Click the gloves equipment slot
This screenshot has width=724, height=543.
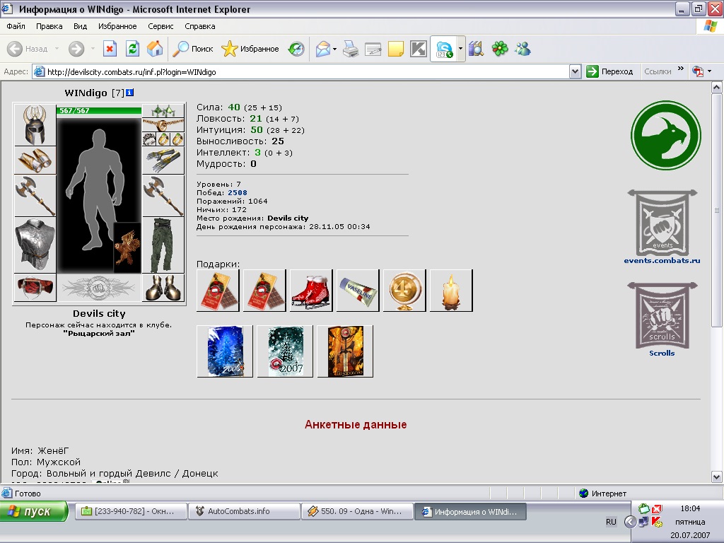[x=163, y=160]
